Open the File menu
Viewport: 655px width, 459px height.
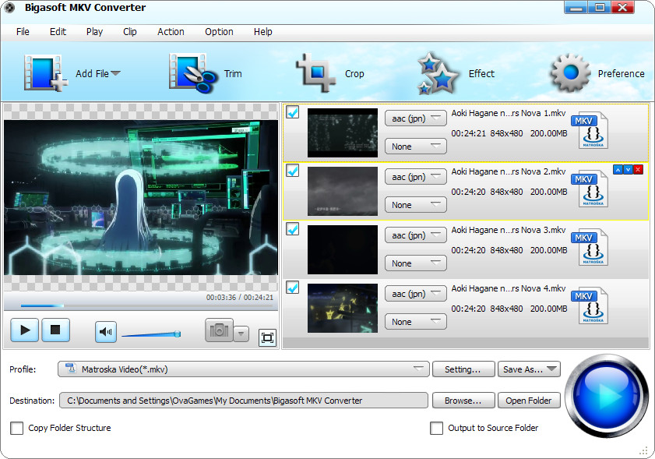point(23,32)
